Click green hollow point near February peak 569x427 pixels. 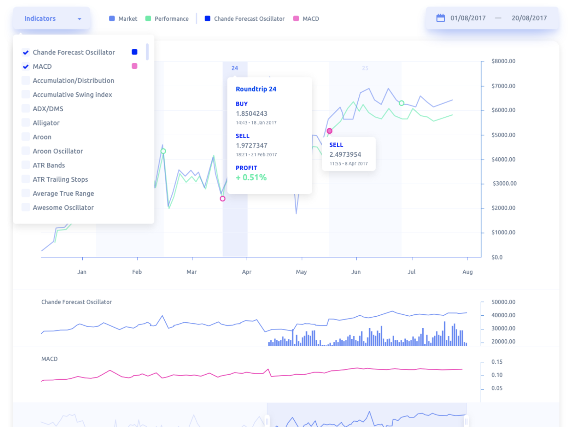coord(163,151)
